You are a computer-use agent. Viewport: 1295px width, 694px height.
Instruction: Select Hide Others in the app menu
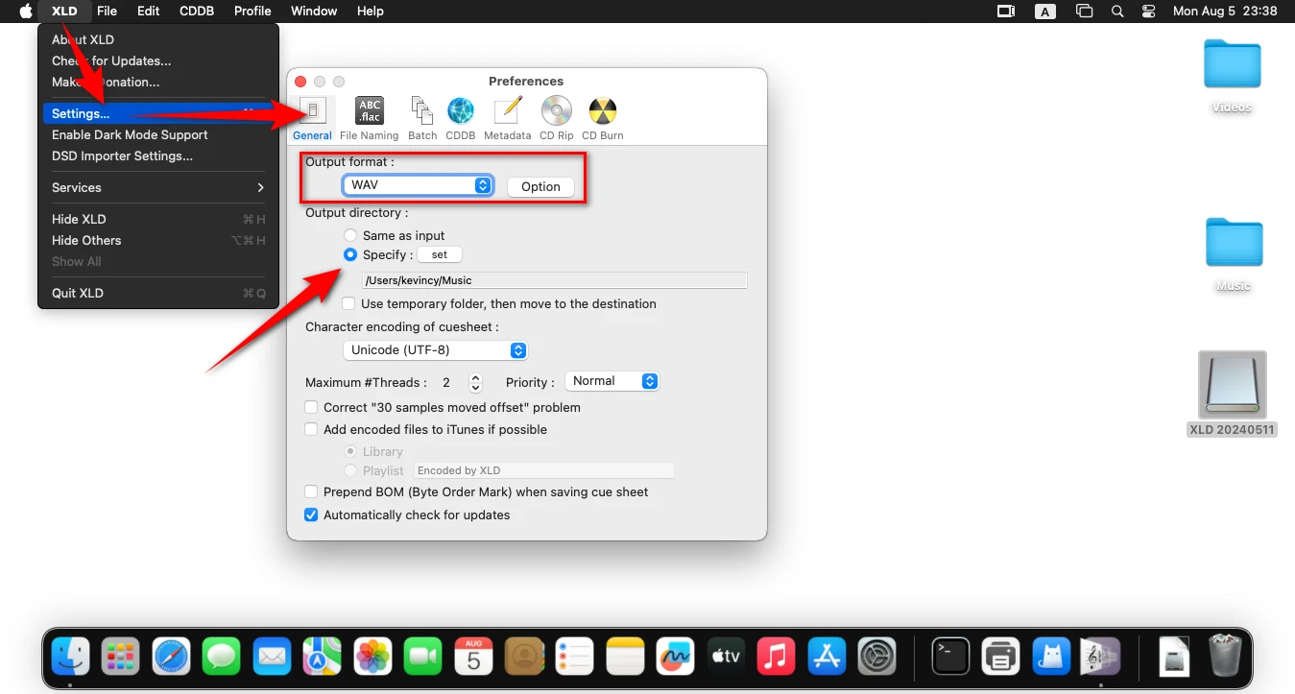(x=158, y=240)
